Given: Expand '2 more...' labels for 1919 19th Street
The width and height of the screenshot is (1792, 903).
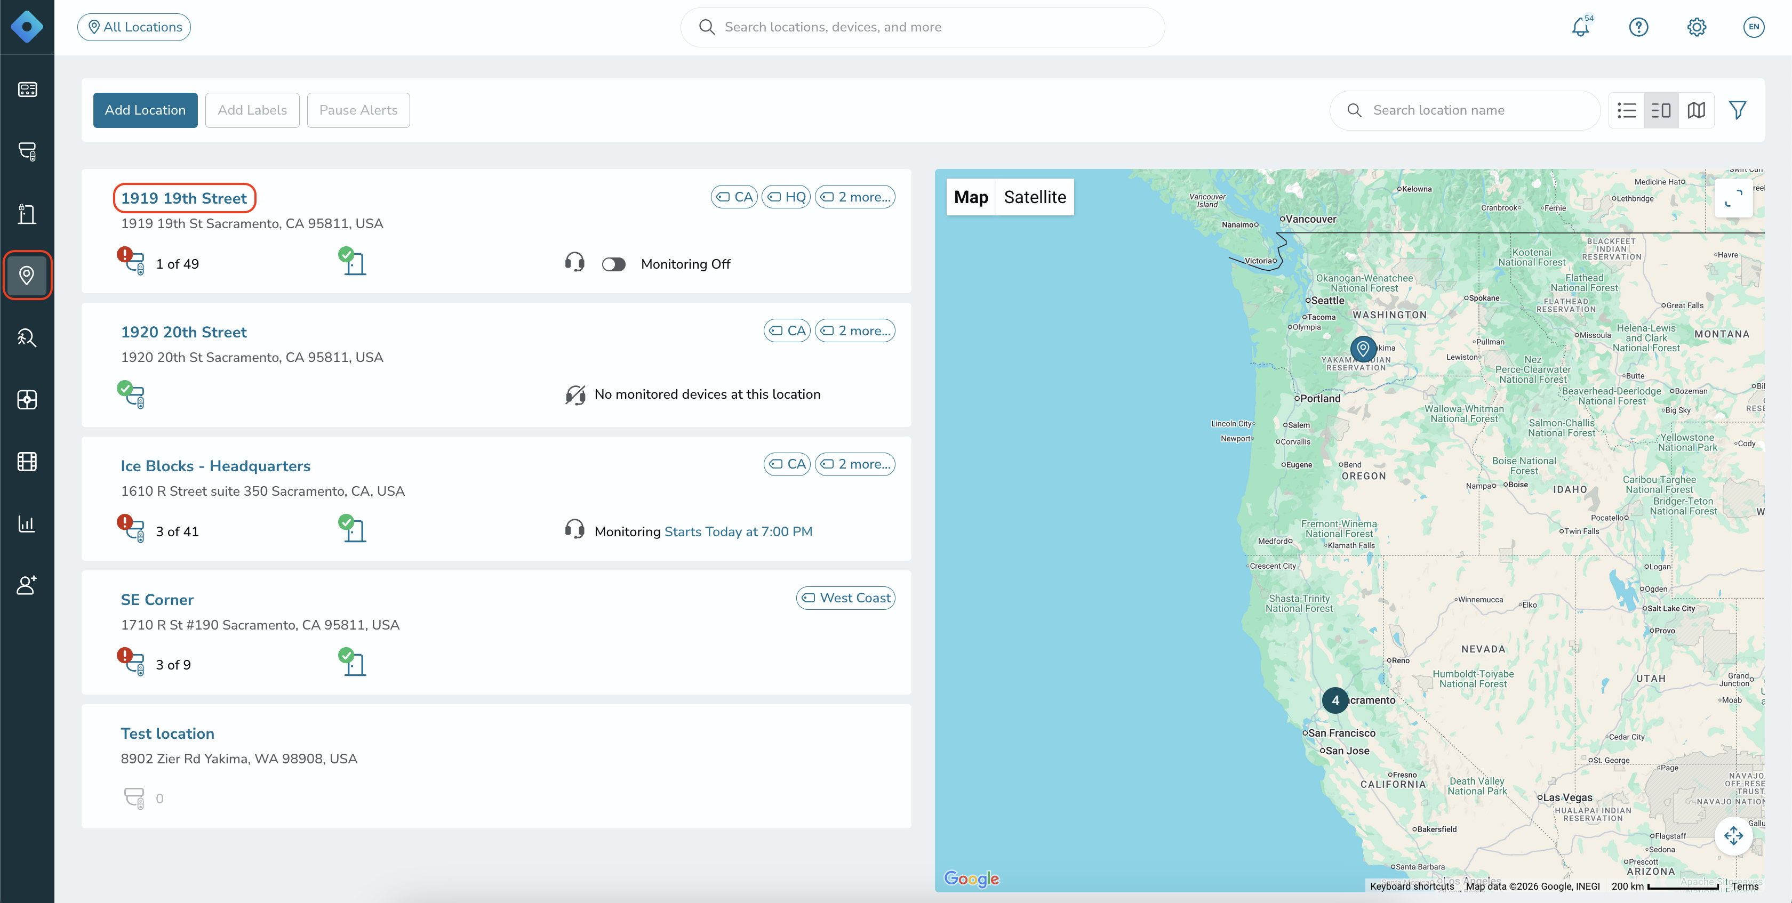Looking at the screenshot, I should click(x=855, y=197).
